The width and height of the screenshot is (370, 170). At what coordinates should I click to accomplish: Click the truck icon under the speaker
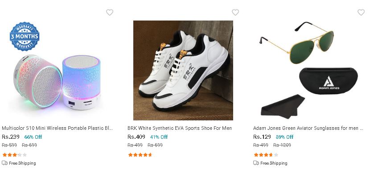tap(5, 163)
